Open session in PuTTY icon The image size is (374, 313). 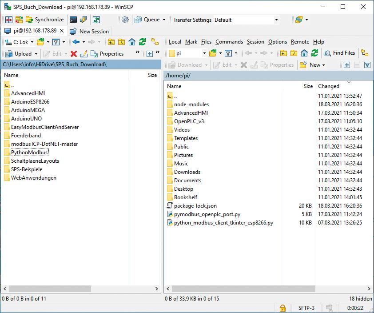(x=83, y=20)
